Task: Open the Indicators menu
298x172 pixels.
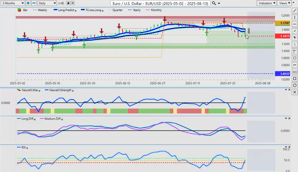Action: click(266, 3)
